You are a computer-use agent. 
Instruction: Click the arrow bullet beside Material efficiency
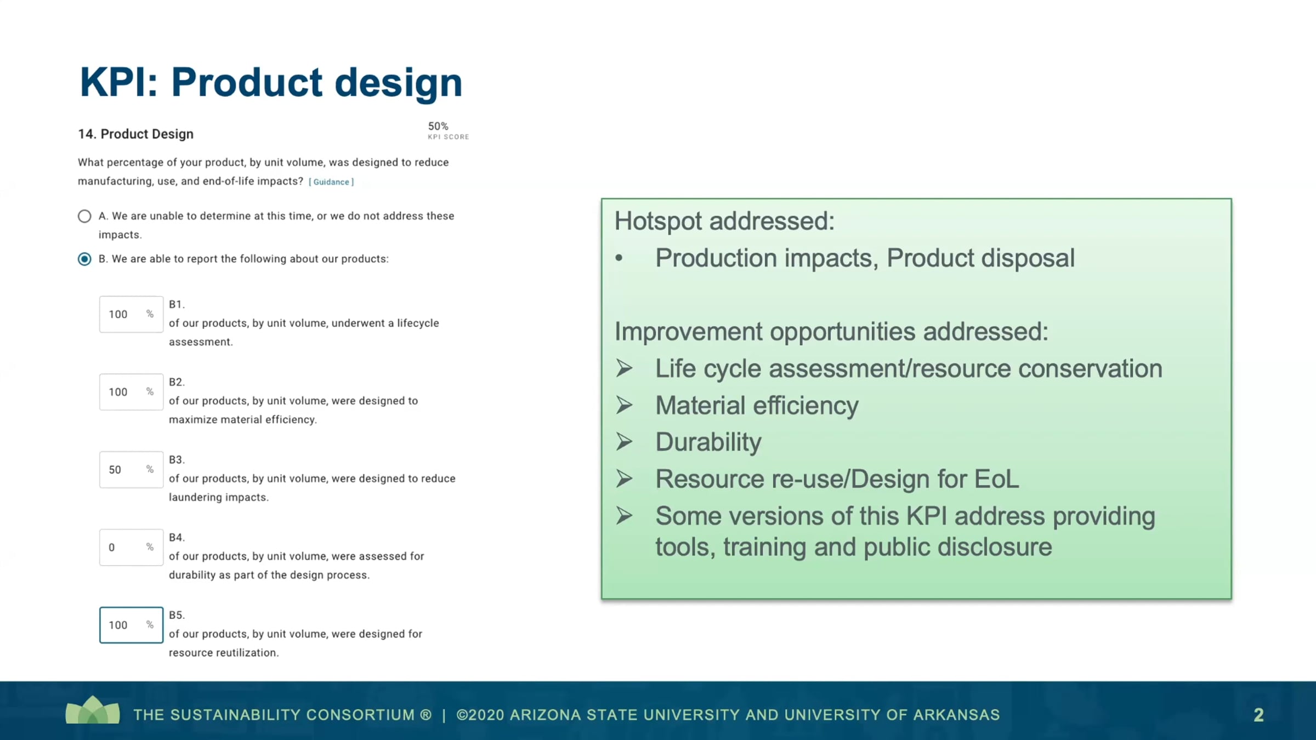(624, 406)
